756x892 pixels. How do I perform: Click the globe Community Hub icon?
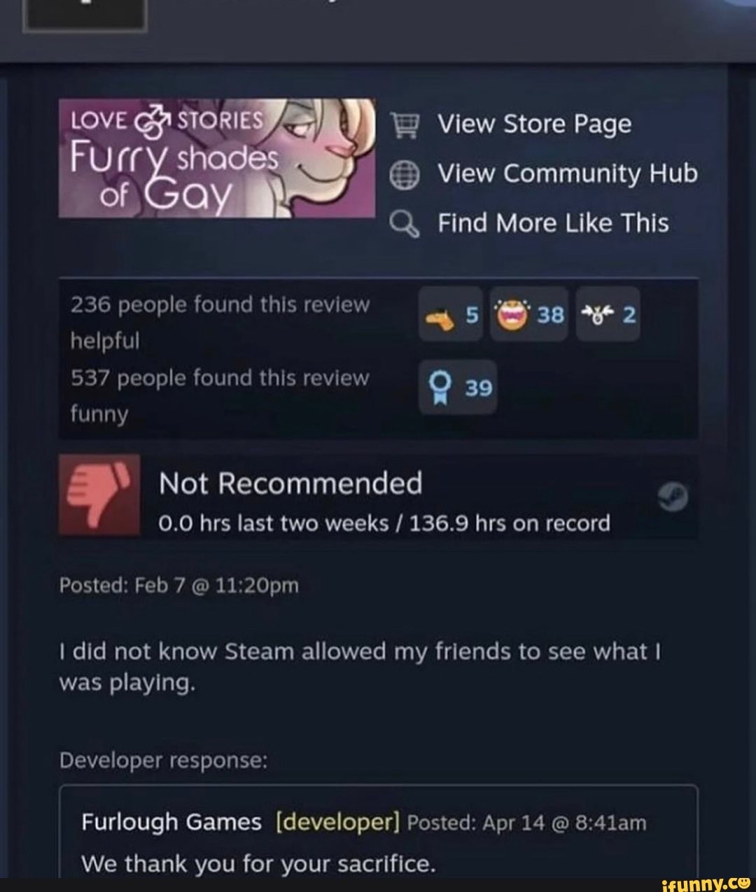tap(405, 174)
